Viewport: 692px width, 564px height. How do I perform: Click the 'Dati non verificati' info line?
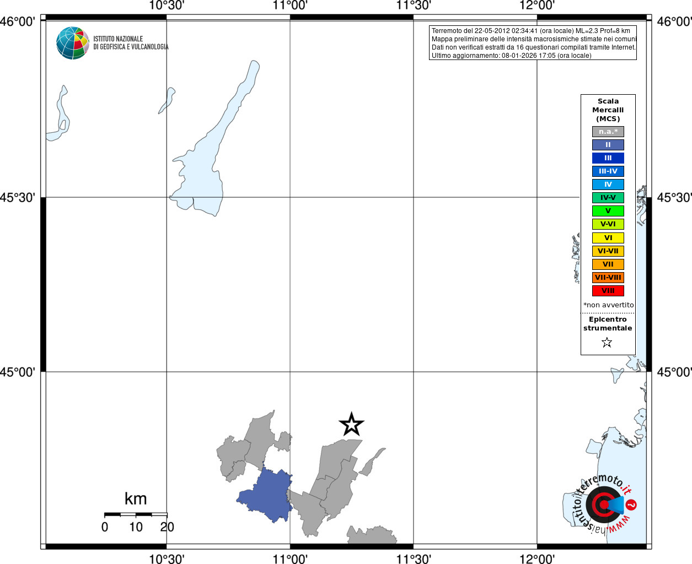[x=534, y=47]
